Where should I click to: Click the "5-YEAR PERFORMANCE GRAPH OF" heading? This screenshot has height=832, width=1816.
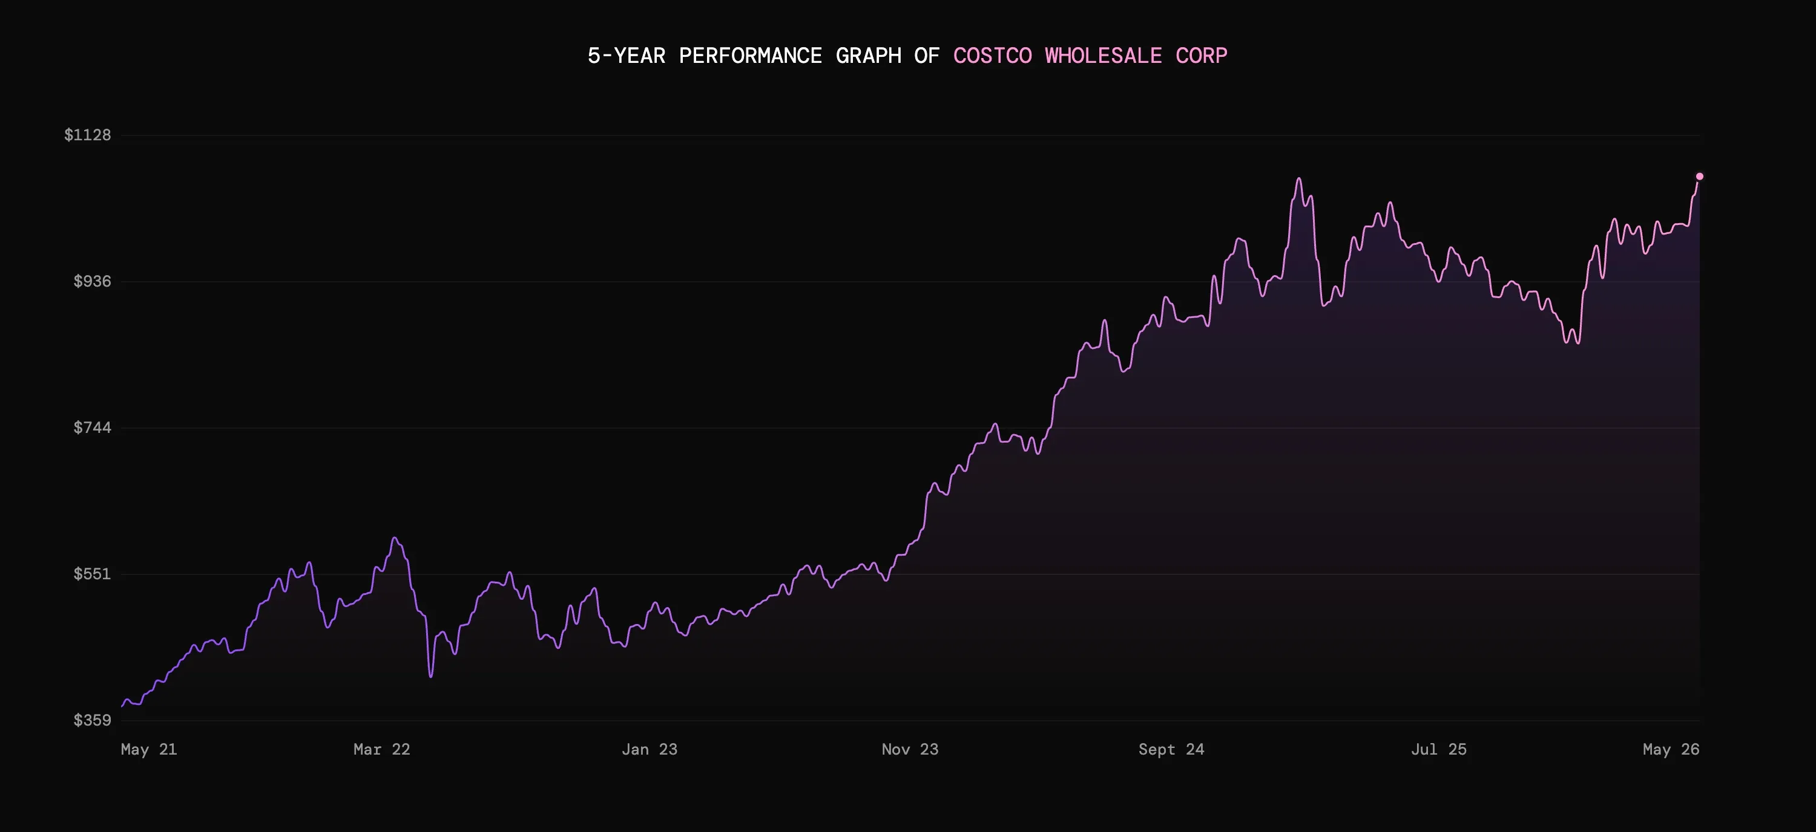(763, 56)
